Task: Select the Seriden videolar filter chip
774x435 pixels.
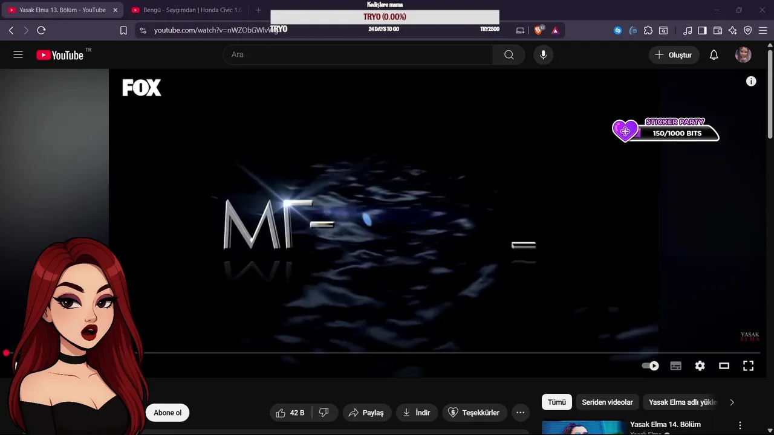Action: (x=607, y=402)
